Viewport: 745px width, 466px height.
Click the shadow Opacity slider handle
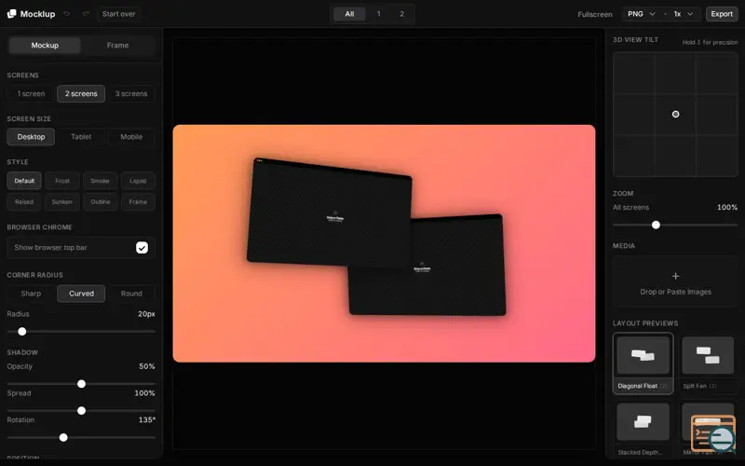click(x=81, y=384)
